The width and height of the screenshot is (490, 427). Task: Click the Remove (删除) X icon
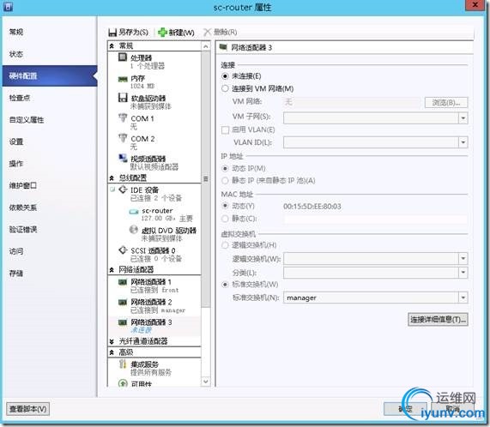coord(207,32)
